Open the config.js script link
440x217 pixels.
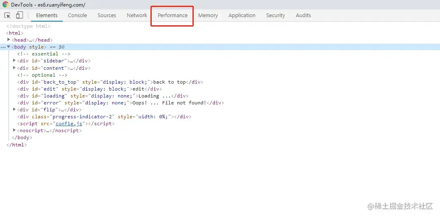click(x=69, y=124)
